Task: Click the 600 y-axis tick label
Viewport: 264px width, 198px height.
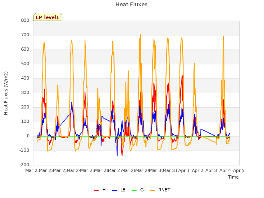Action: tap(25, 49)
